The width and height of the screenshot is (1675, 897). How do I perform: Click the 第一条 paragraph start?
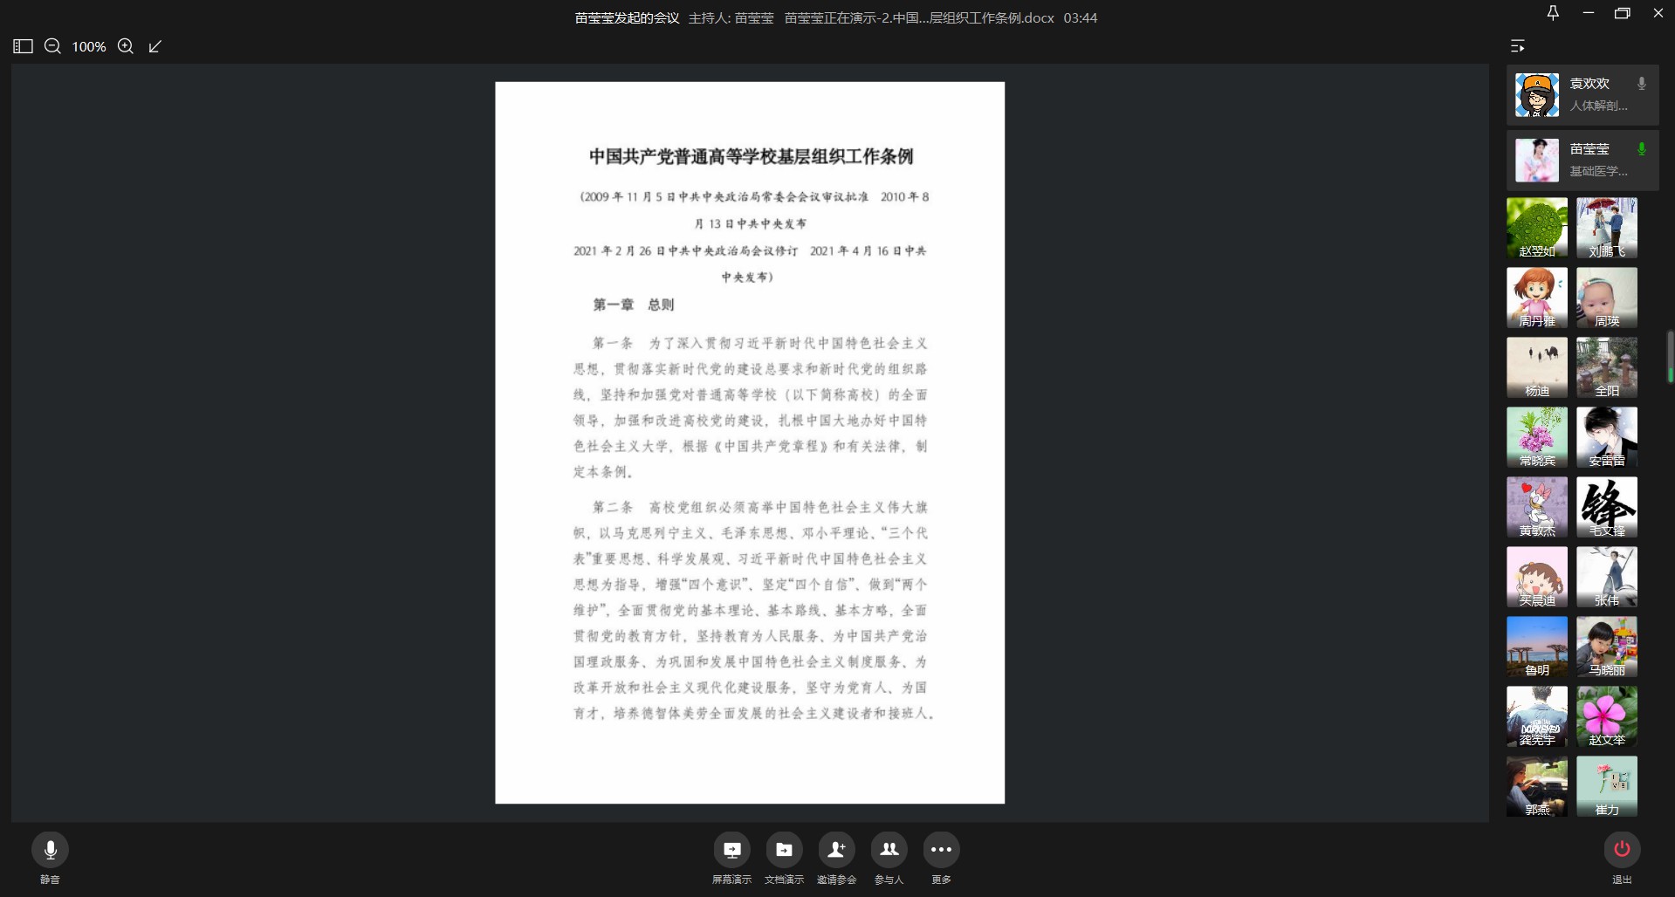(613, 344)
